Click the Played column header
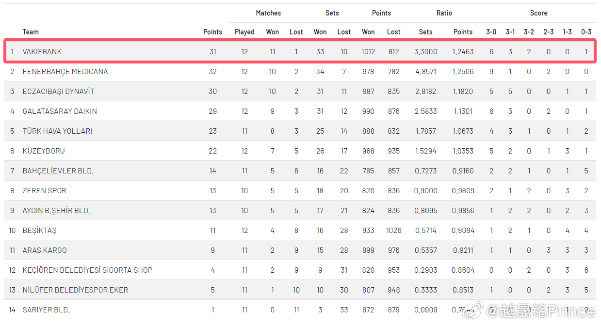601x325 pixels. click(244, 32)
